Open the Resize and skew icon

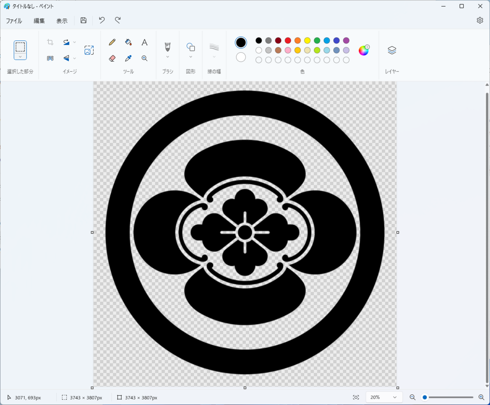89,50
